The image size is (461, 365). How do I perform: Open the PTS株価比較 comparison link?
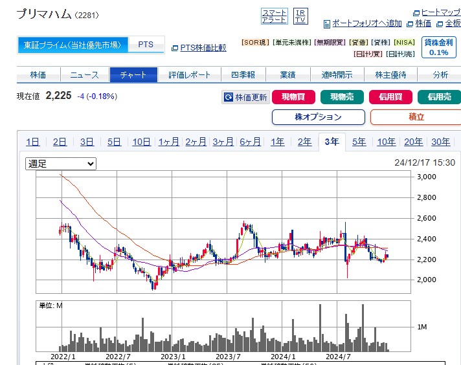pyautogui.click(x=203, y=48)
